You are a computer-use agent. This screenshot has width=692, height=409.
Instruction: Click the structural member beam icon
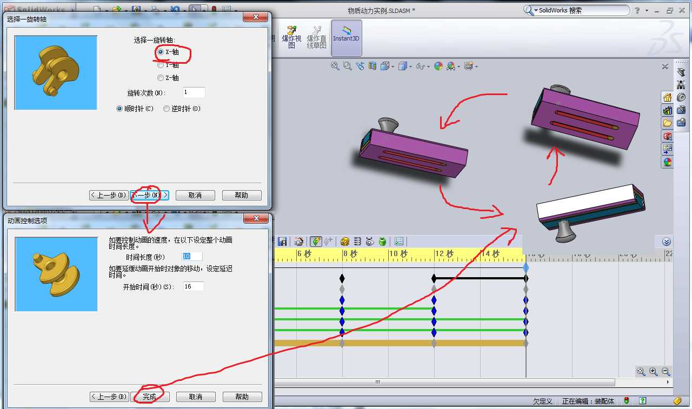coord(681,72)
